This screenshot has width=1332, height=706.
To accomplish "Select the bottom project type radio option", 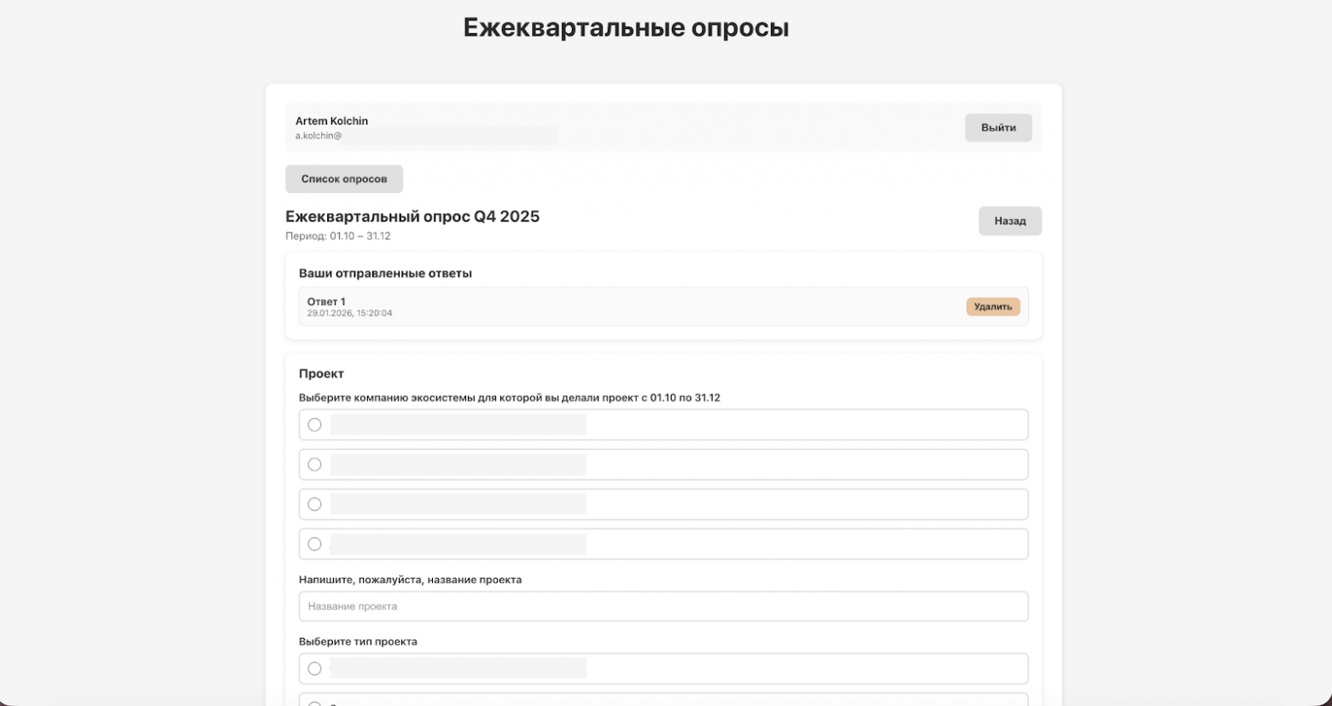I will pyautogui.click(x=314, y=702).
